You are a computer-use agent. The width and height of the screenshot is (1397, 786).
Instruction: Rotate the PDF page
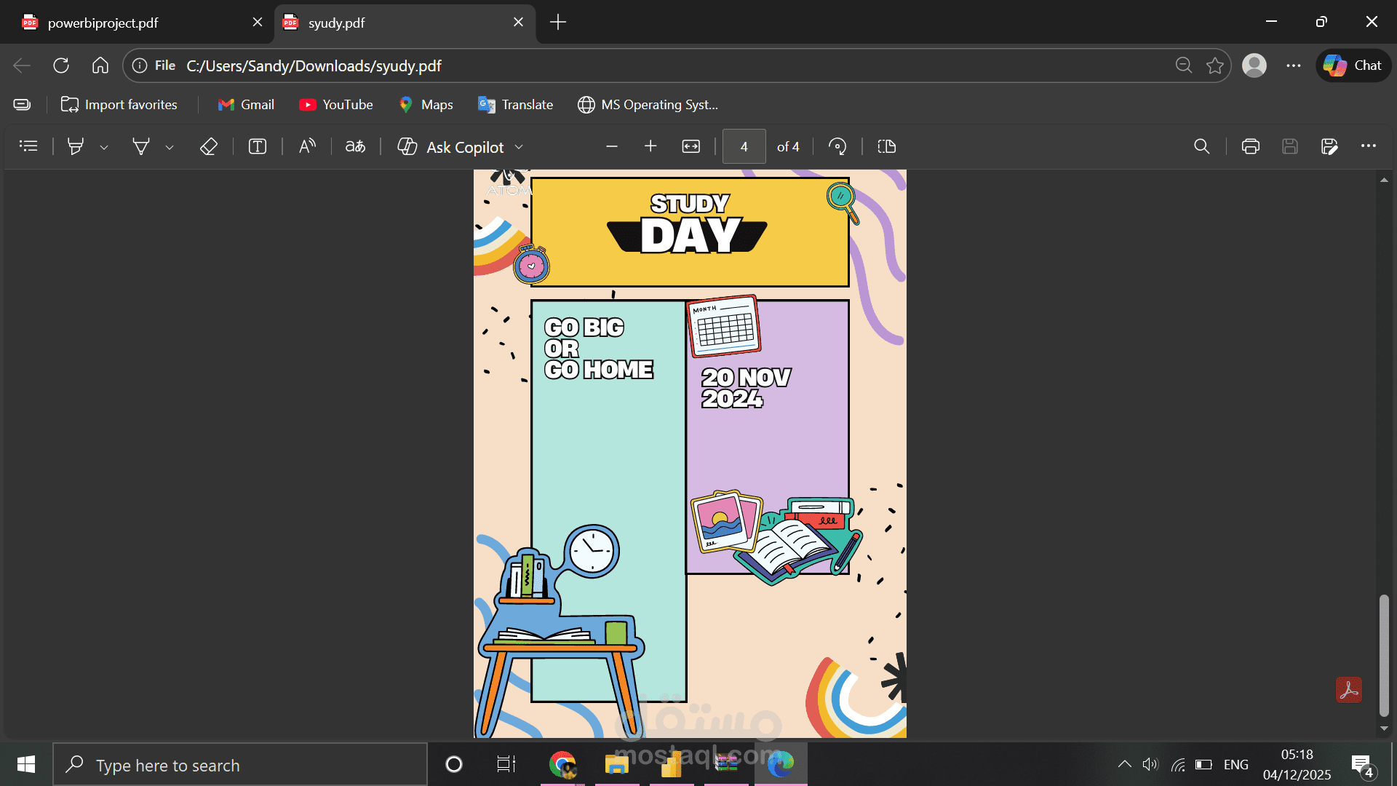click(x=838, y=146)
